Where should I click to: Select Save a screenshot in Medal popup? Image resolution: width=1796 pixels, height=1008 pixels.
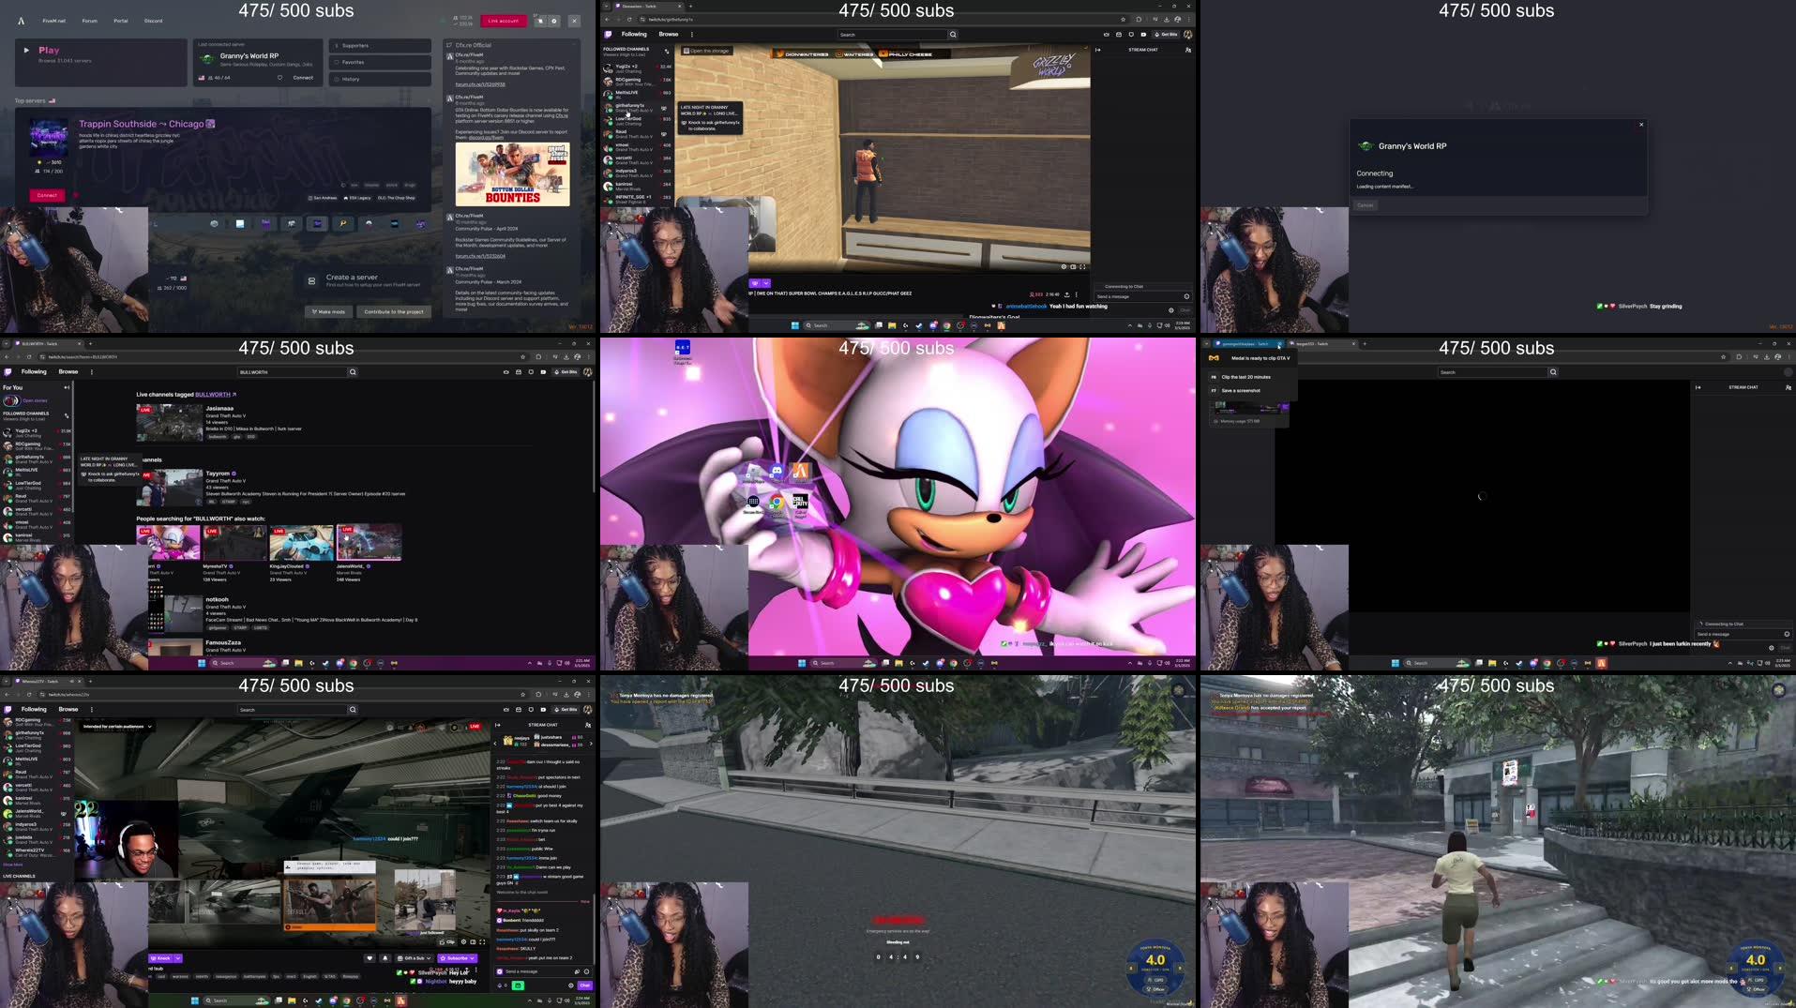click(1241, 391)
